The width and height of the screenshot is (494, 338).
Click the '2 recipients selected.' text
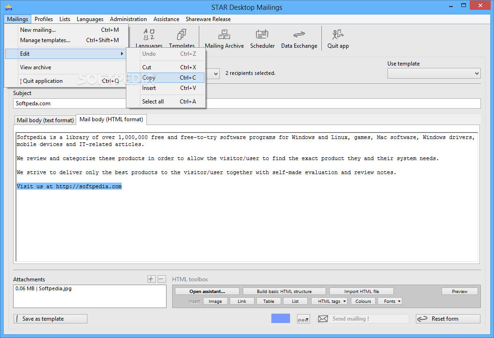tap(250, 73)
